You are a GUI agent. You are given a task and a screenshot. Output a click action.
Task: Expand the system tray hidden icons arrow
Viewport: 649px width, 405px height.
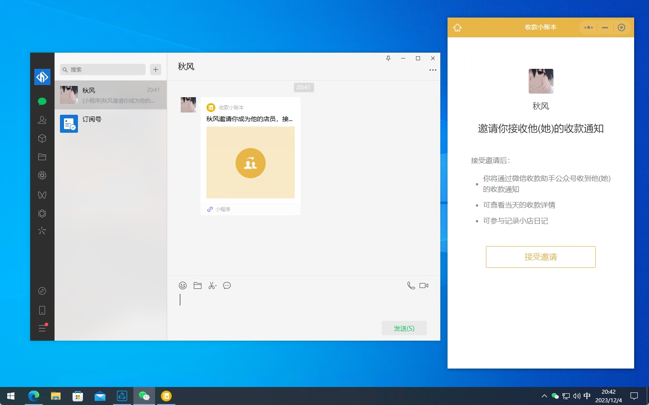[x=544, y=396]
